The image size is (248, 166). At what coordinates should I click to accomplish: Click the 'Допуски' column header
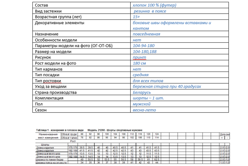(x=225, y=134)
